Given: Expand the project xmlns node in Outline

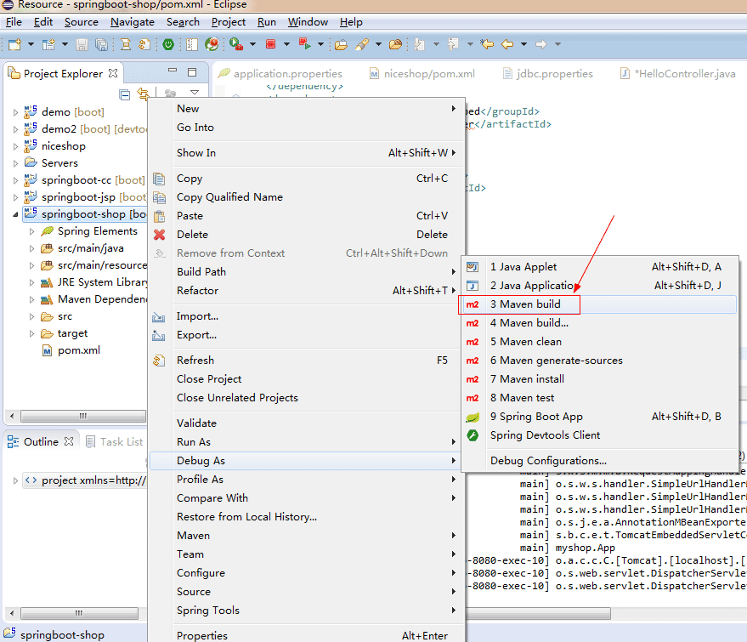Looking at the screenshot, I should (15, 480).
